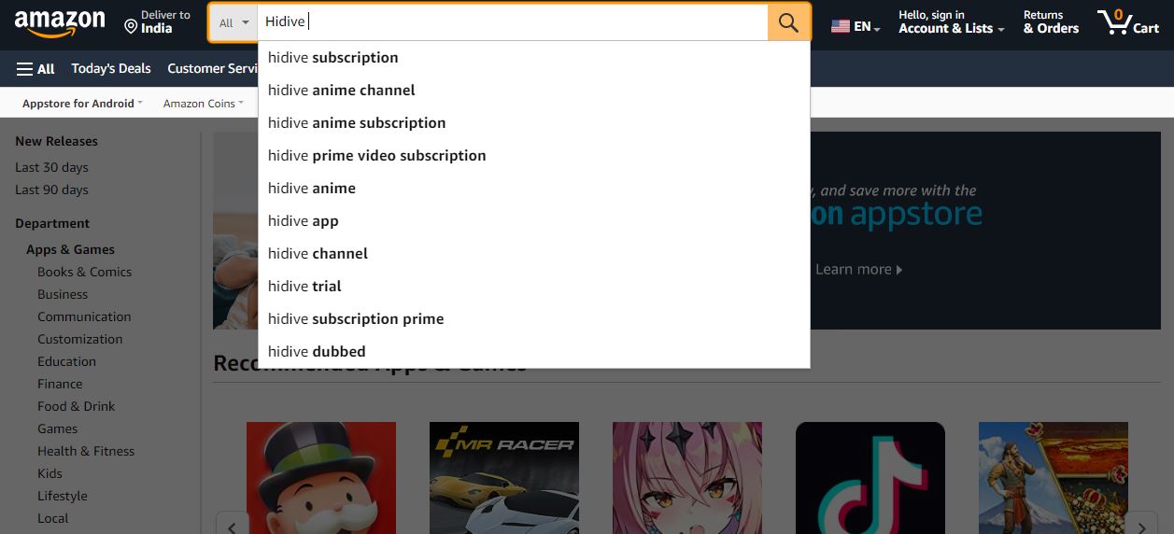Screen dimensions: 1174x534
Task: Open the Monopoly app thumbnail
Action: [x=321, y=478]
